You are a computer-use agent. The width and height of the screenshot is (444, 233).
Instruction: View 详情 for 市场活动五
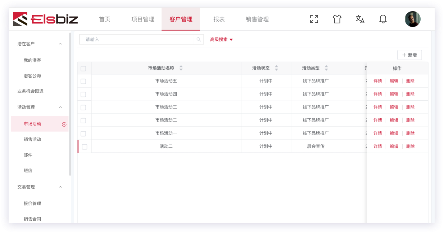(378, 81)
